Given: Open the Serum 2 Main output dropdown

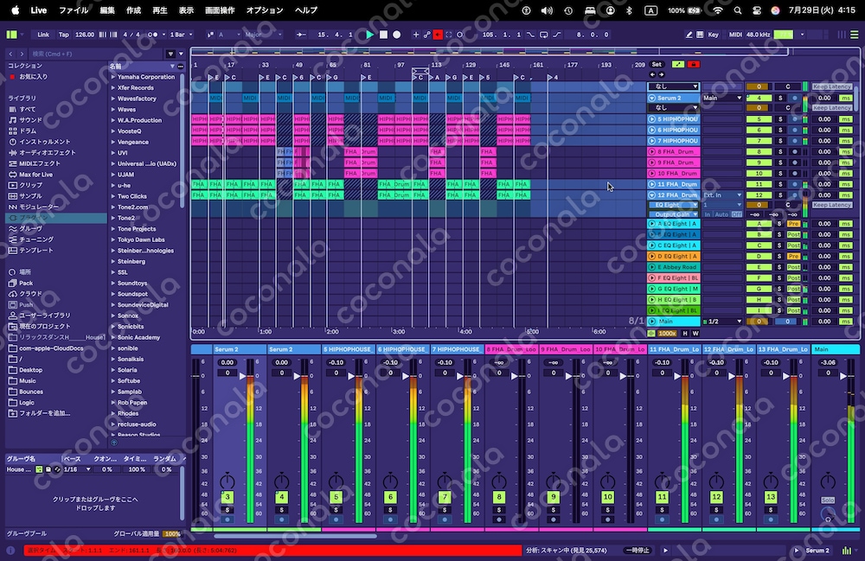Looking at the screenshot, I should [722, 98].
